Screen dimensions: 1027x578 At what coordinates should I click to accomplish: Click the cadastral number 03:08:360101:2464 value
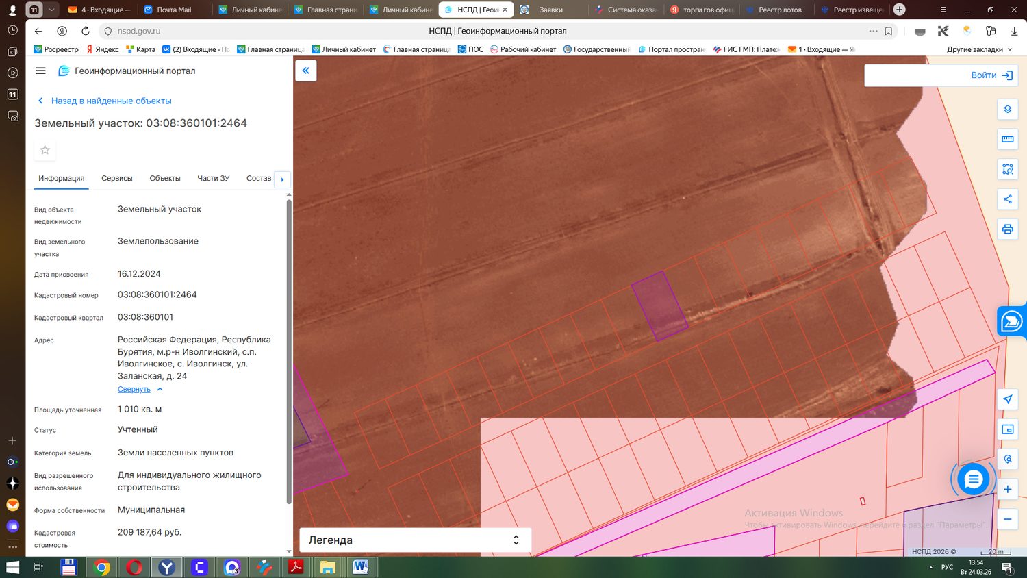tap(157, 294)
